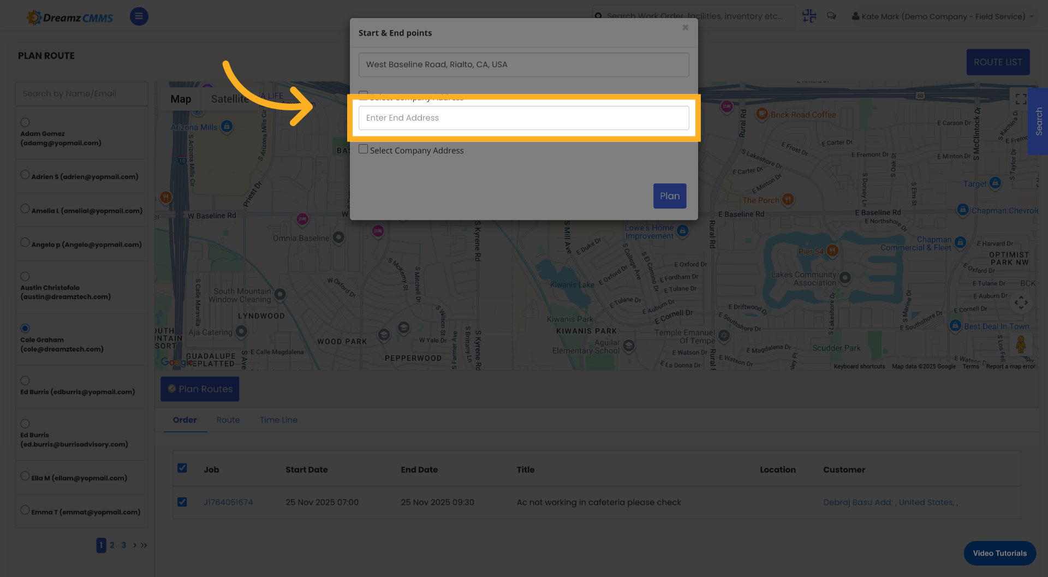The image size is (1048, 577).
Task: Click the search magnifier in the work order bar
Action: pos(599,16)
